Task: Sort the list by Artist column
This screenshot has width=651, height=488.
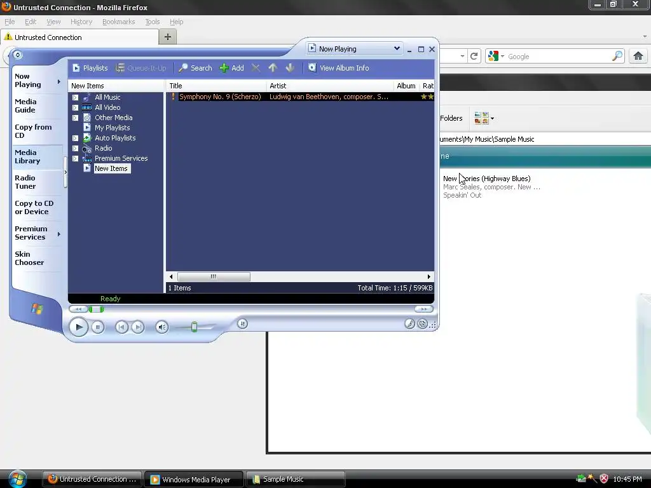Action: click(x=330, y=86)
